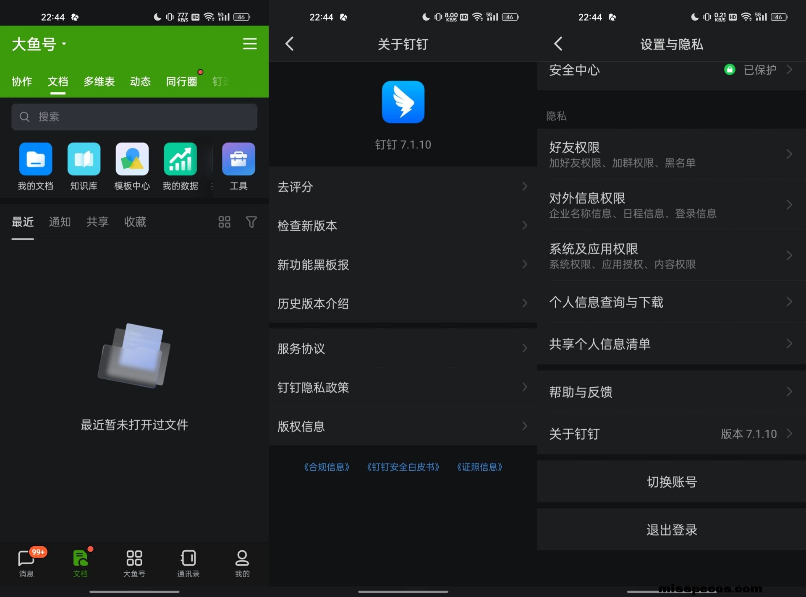Switch to 动态 tab
The image size is (806, 597).
(x=140, y=81)
